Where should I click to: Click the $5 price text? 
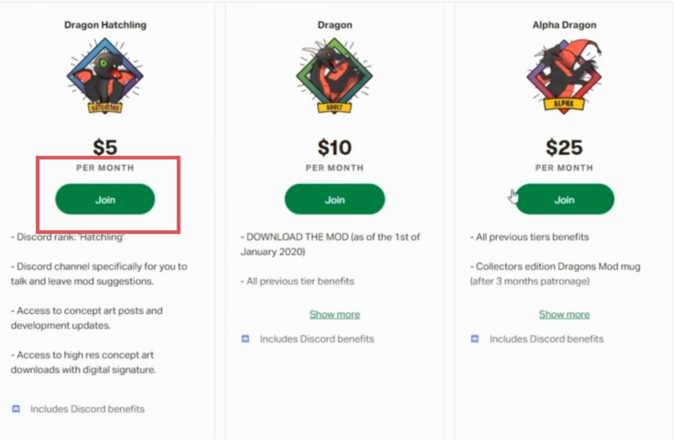pos(105,147)
